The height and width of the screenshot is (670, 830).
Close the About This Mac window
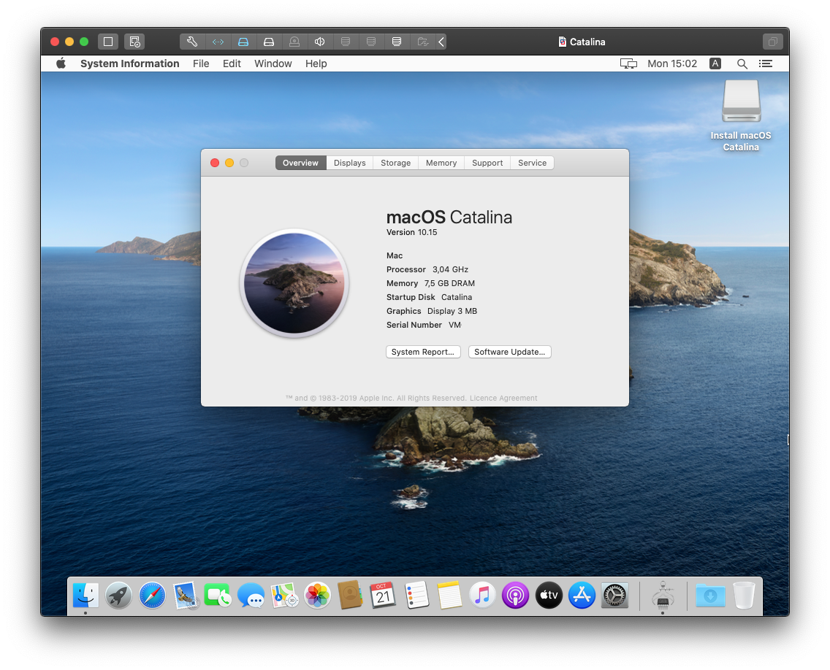click(x=215, y=163)
